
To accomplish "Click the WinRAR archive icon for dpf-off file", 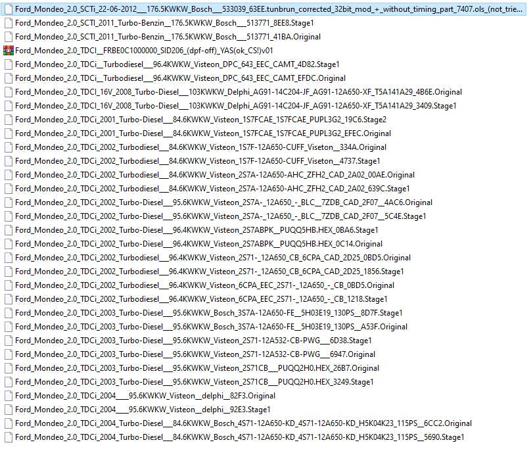I will 8,50.
